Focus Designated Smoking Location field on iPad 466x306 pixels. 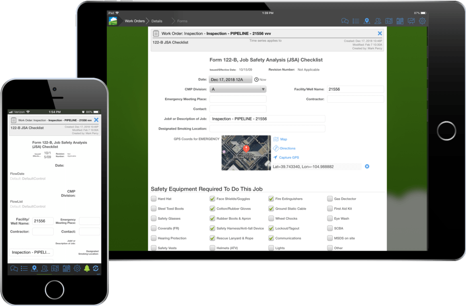pyautogui.click(x=267, y=128)
